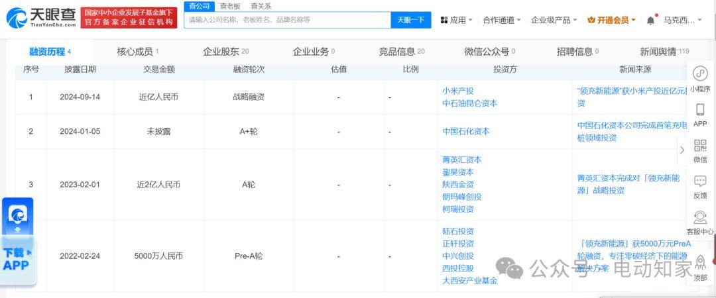Click the 应用 grid icon
Viewport: 716px width, 298px height.
444,20
